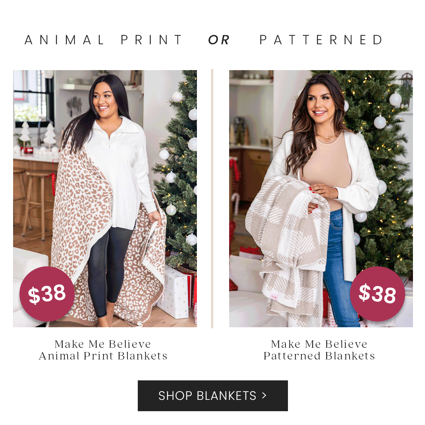This screenshot has width=425, height=425.
Task: Click the $38 badge on plaid blanket image
Action: coord(378,294)
